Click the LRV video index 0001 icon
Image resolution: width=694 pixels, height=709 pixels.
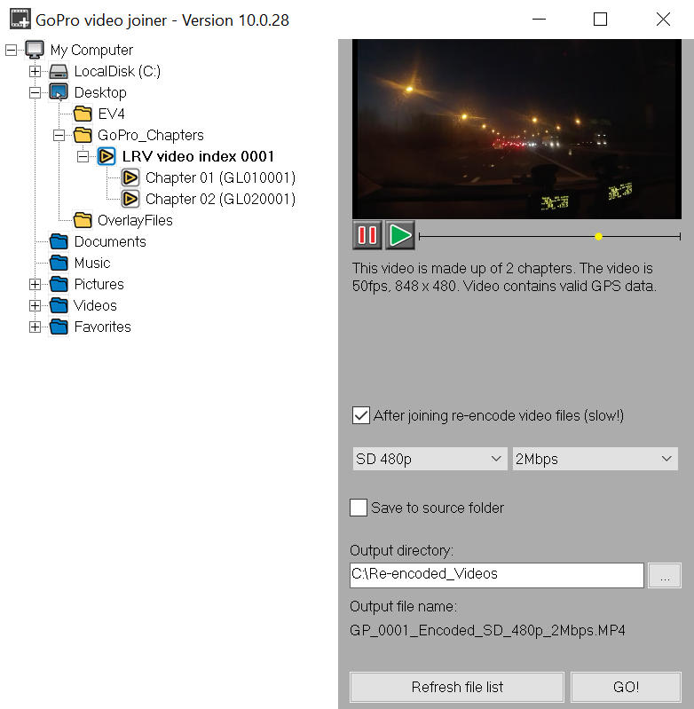106,156
